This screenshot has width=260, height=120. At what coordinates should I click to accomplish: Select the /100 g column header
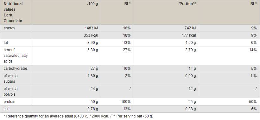(x=92, y=4)
